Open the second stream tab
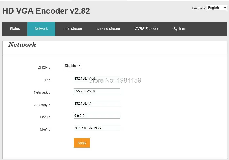 coord(108,29)
